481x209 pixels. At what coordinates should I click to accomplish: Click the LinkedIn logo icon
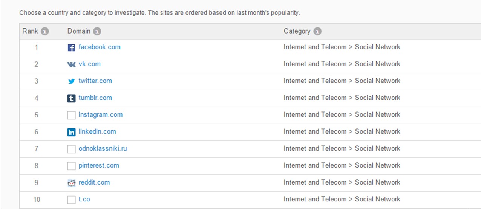pyautogui.click(x=71, y=132)
